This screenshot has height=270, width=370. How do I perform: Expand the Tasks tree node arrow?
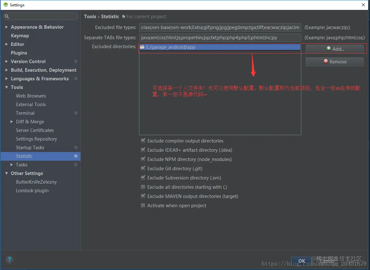11,165
